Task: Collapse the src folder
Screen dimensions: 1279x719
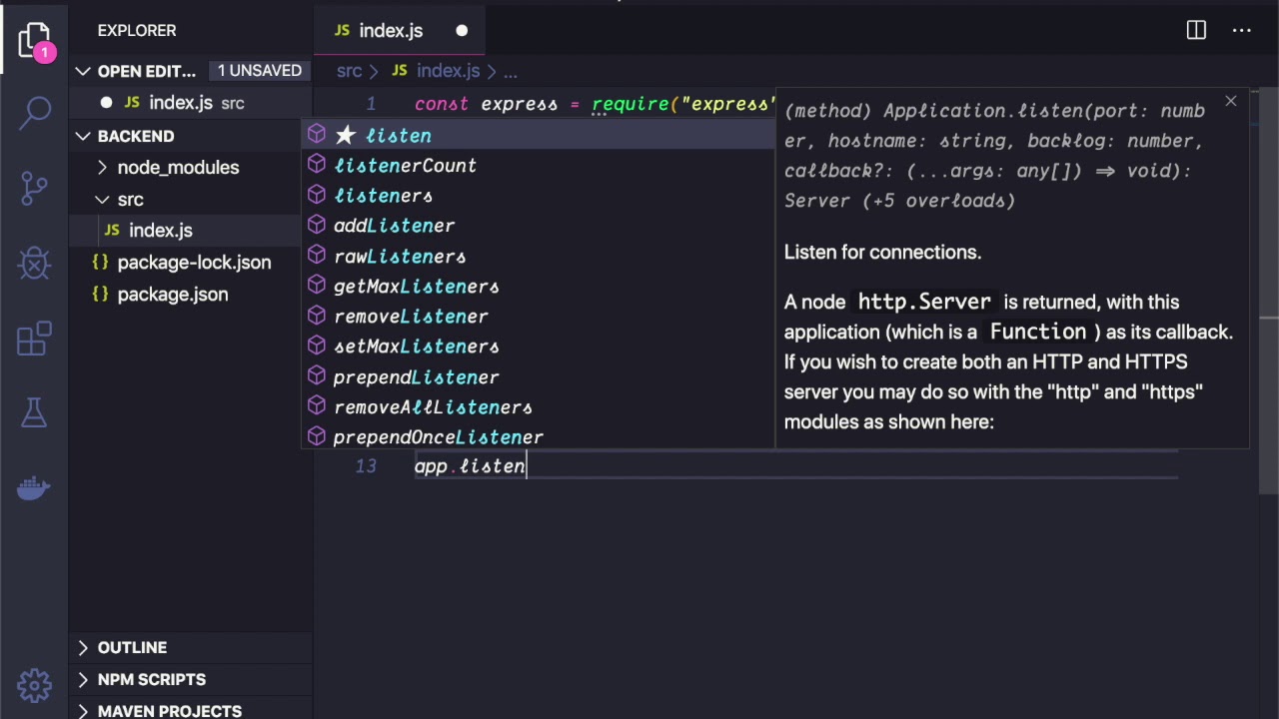Action: click(x=130, y=200)
